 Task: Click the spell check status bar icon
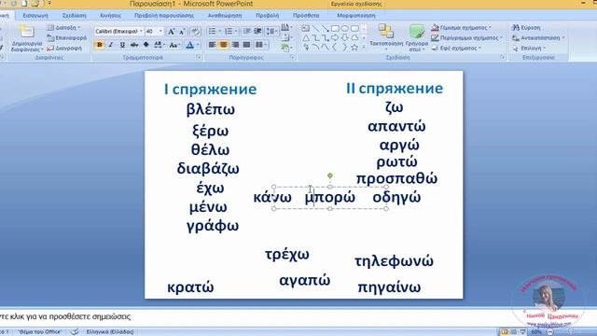[75, 332]
